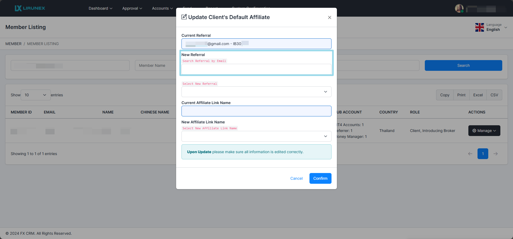Image resolution: width=513 pixels, height=239 pixels.
Task: Click the Lirunex logo
Action: coord(30,8)
